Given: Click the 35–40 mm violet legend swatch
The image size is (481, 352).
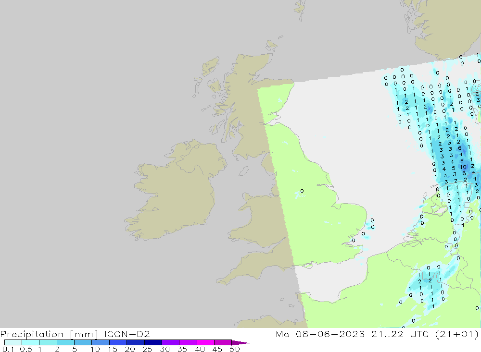Looking at the screenshot, I should [188, 342].
